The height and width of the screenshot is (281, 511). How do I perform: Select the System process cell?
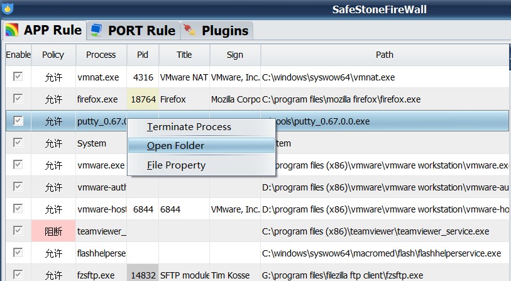(101, 143)
